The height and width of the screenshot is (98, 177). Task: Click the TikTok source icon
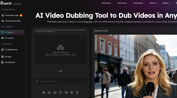[x=49, y=93]
